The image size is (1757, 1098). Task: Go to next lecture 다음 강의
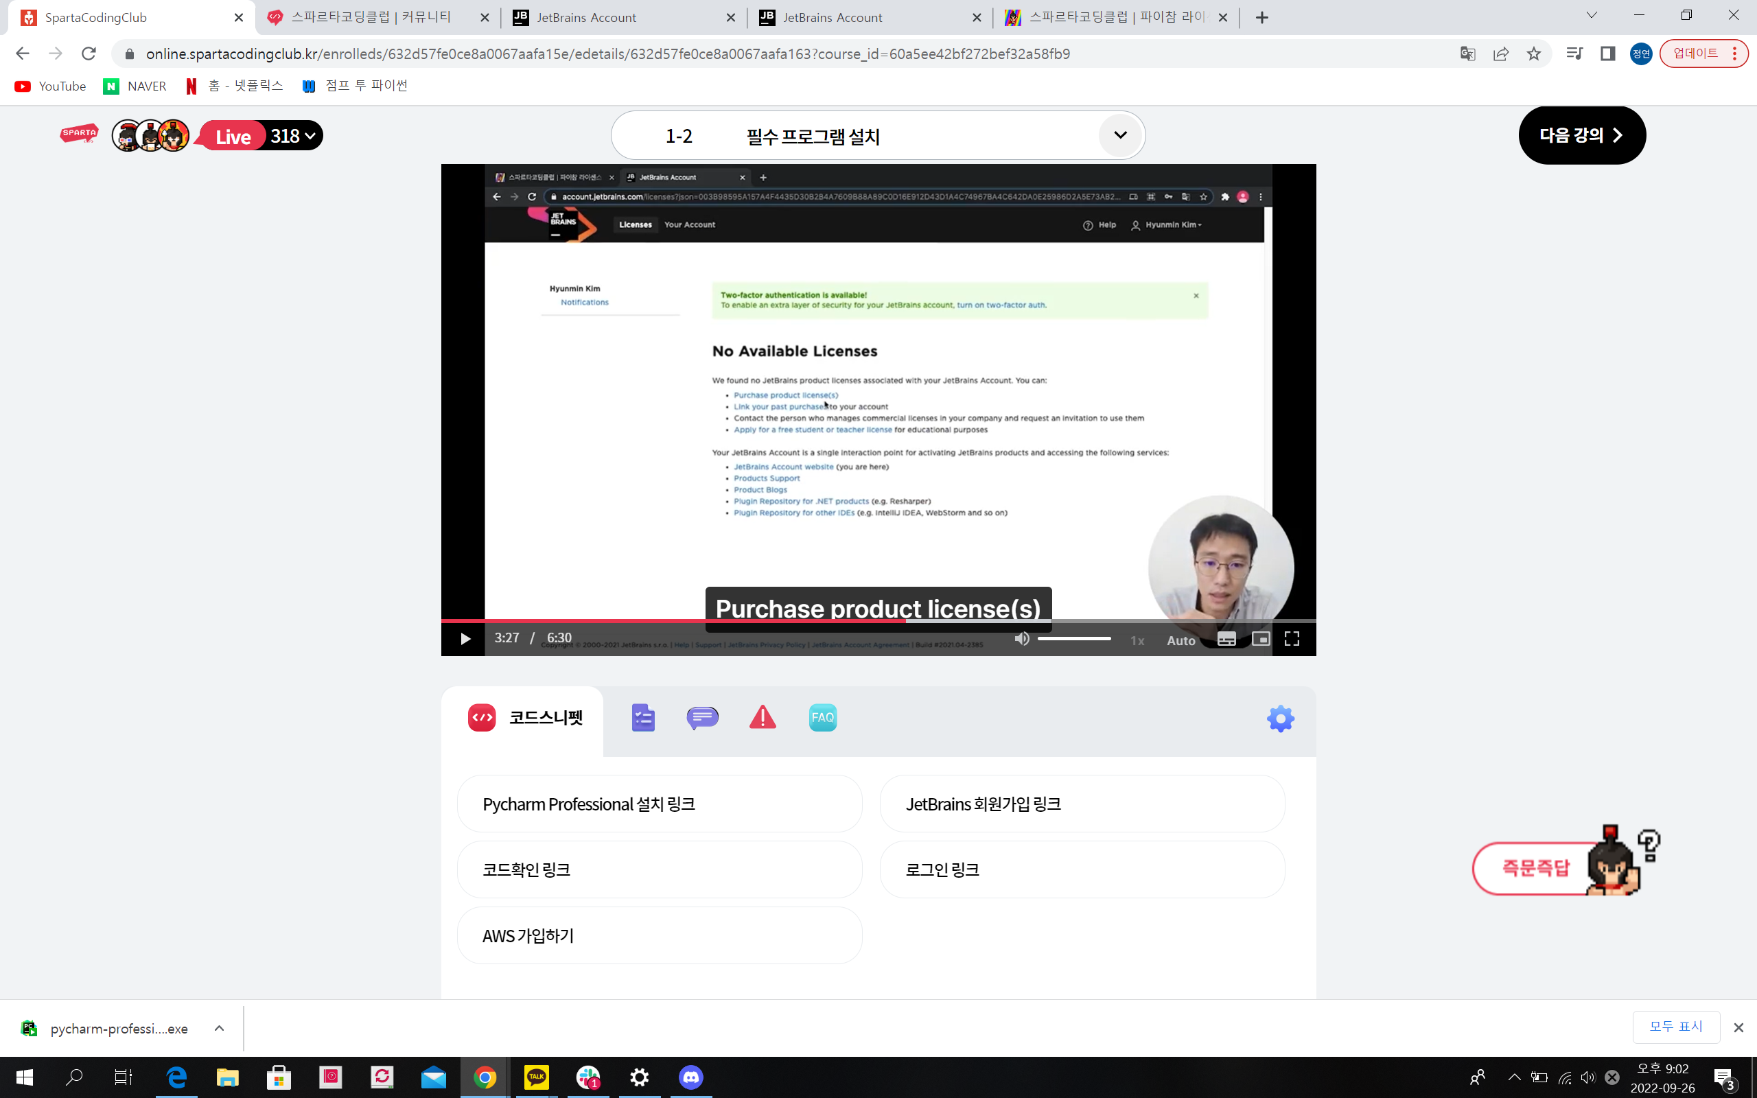[x=1582, y=135]
